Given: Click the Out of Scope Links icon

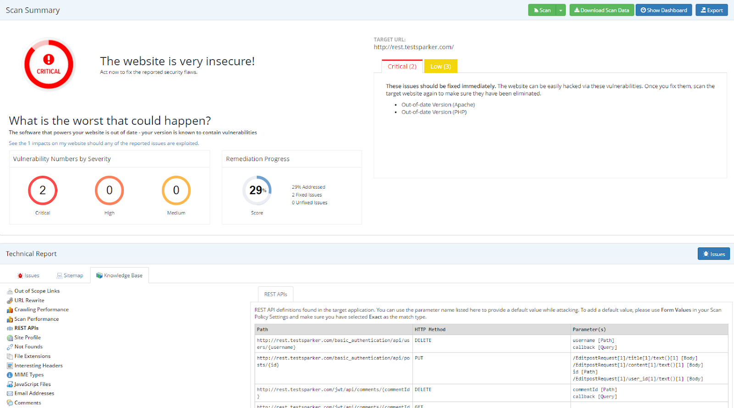Looking at the screenshot, I should point(10,291).
